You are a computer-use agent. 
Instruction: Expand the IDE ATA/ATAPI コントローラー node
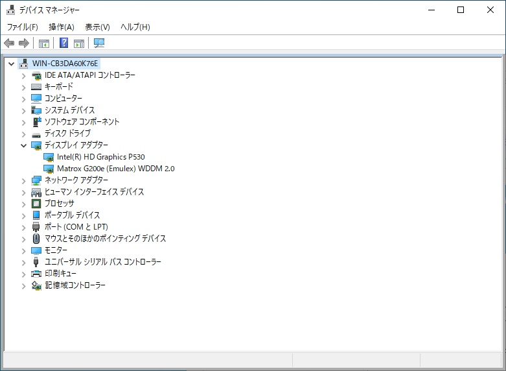click(x=23, y=76)
